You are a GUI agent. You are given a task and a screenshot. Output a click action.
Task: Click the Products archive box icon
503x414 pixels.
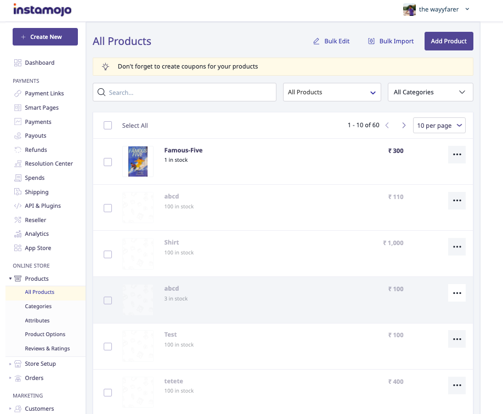click(18, 279)
